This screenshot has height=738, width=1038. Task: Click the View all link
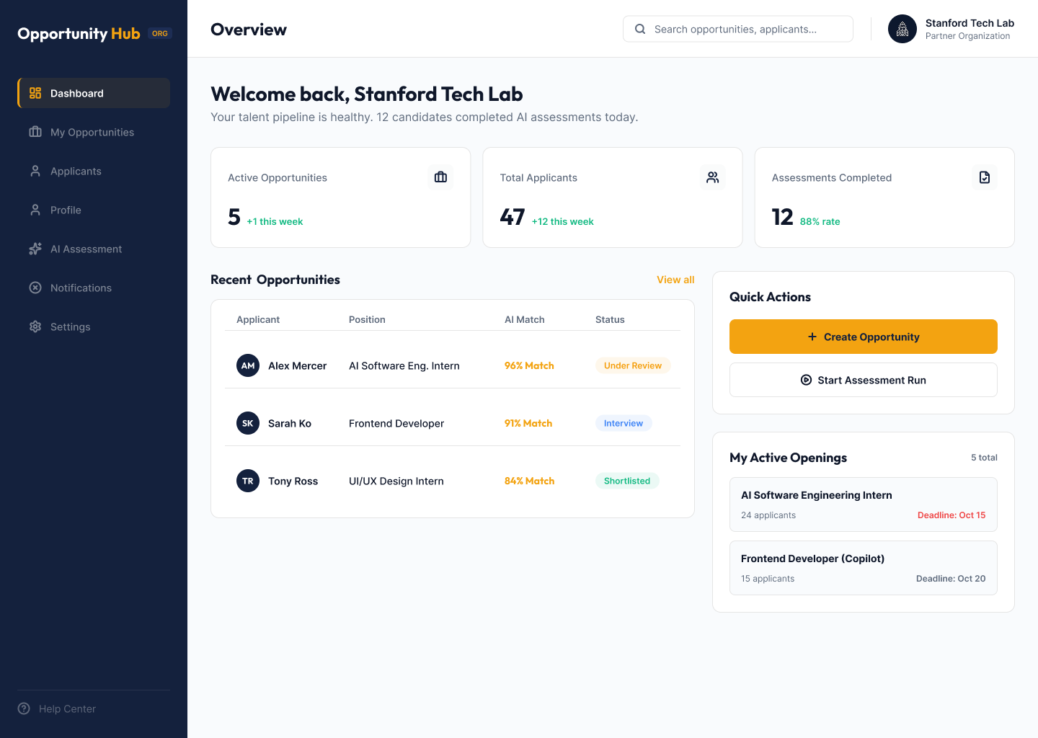pyautogui.click(x=675, y=280)
